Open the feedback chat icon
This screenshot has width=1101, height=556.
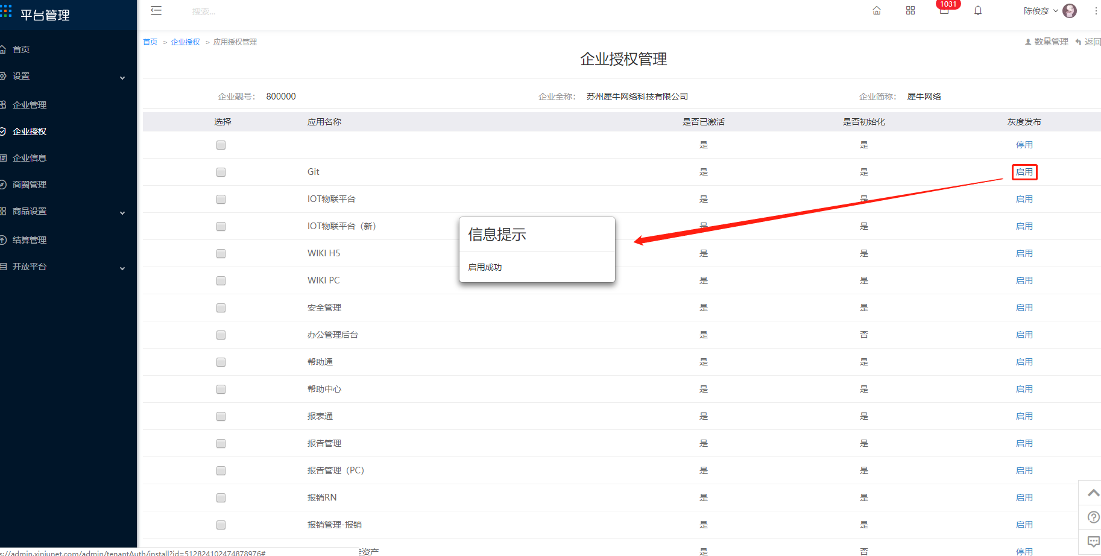[1093, 542]
